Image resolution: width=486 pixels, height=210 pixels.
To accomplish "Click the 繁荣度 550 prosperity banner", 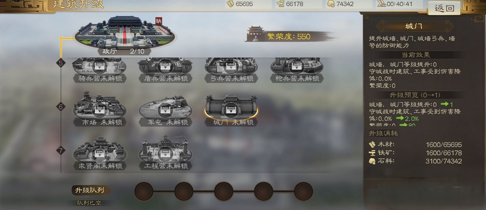I will pos(290,36).
